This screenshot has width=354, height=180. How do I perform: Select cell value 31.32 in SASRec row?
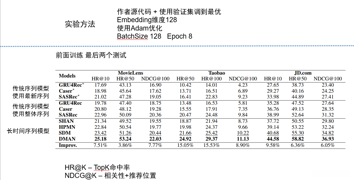pos(328,115)
